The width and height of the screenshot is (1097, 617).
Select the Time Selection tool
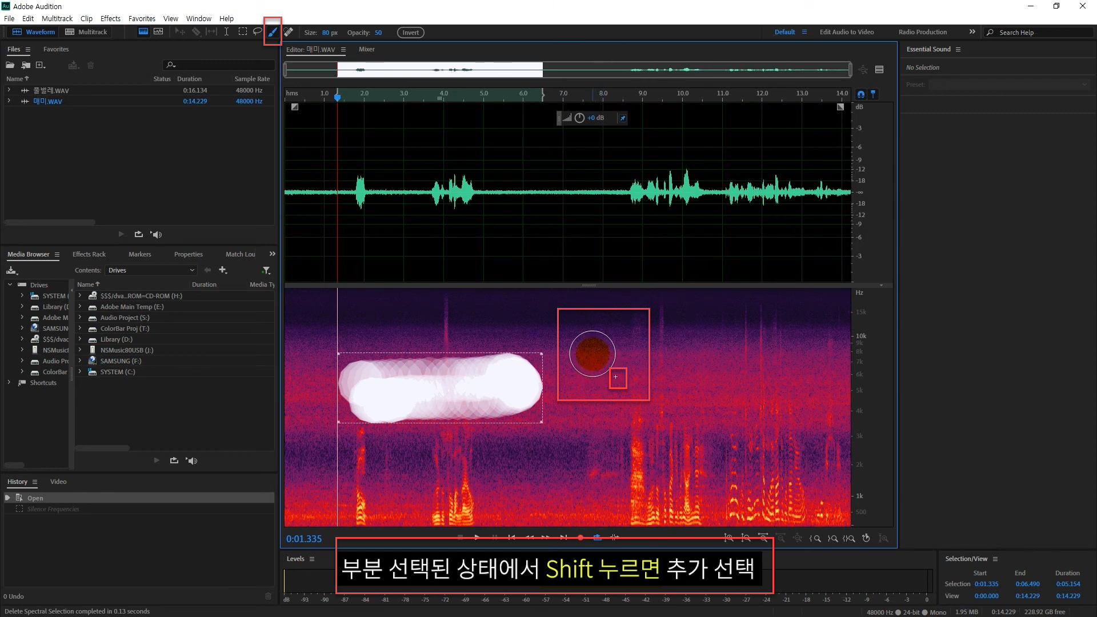[226, 32]
